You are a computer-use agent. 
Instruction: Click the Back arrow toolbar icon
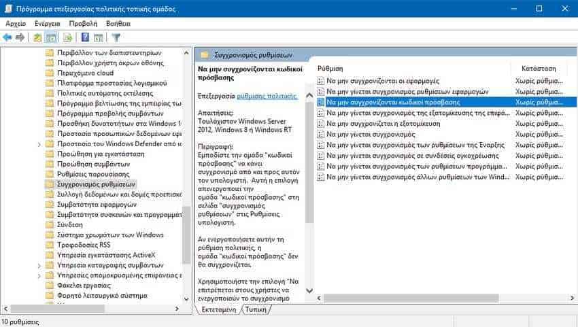[7, 37]
